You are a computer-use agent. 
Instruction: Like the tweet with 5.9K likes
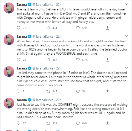coord(78,28)
